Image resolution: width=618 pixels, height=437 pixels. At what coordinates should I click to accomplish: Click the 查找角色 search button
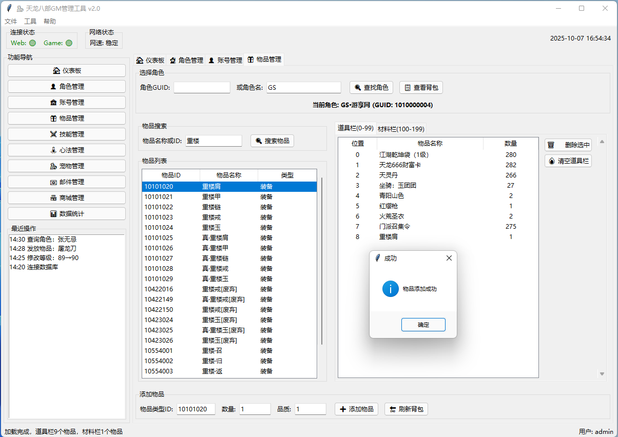point(371,88)
